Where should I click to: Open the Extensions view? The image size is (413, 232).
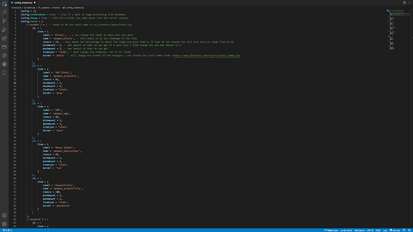click(4, 38)
